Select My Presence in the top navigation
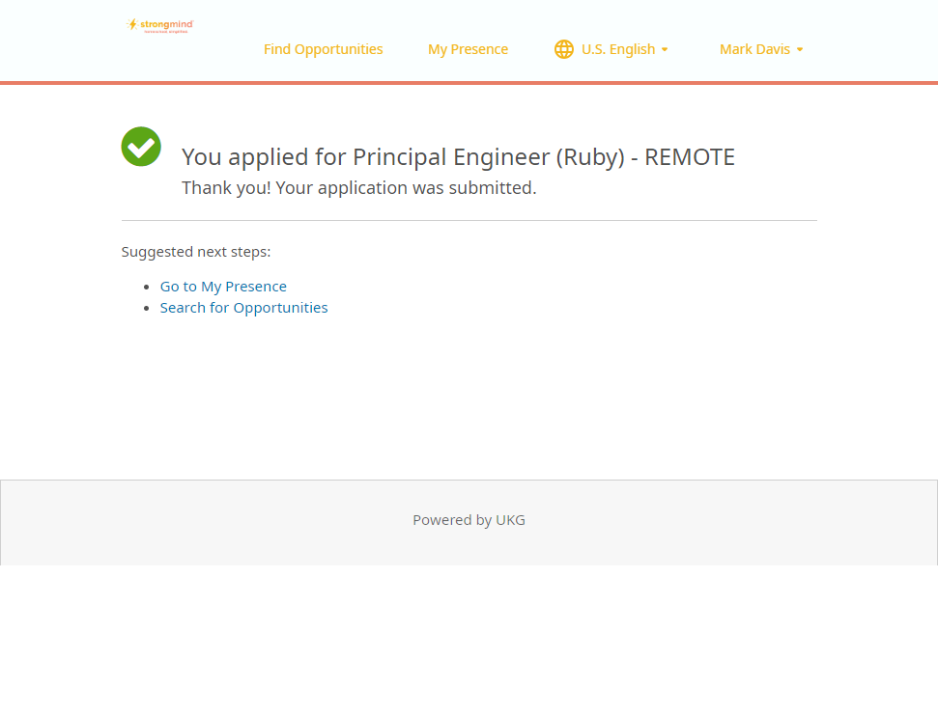This screenshot has width=938, height=715. 468,49
